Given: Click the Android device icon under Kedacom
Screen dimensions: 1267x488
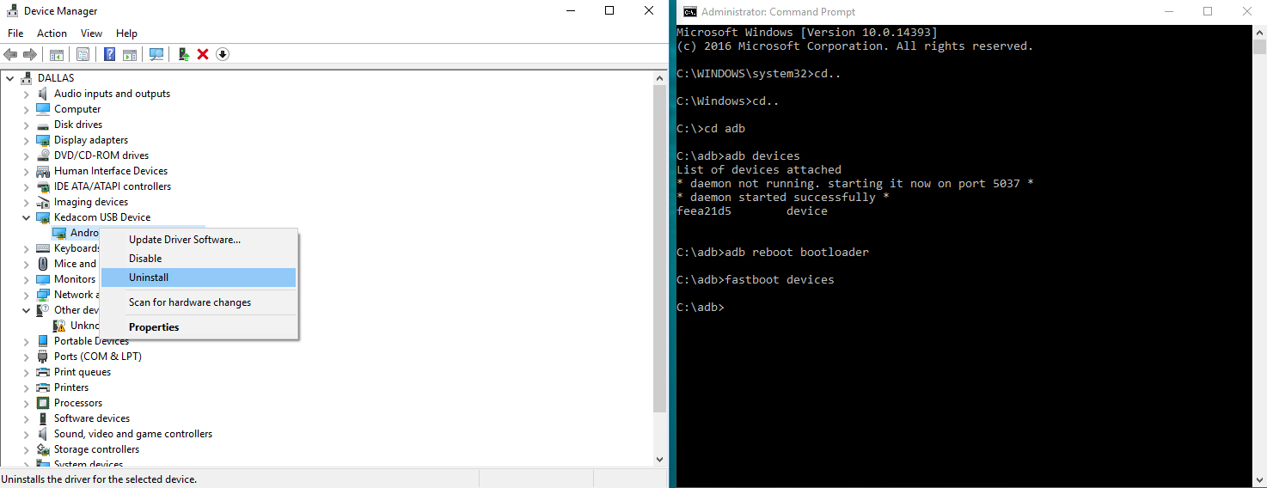Looking at the screenshot, I should click(59, 233).
